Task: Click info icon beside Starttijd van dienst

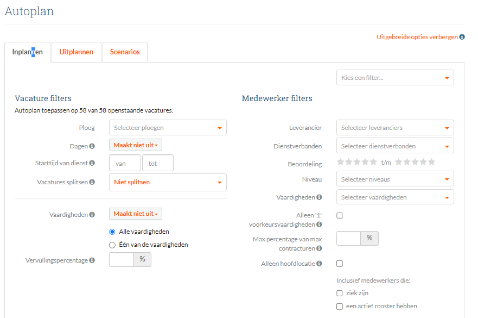Action: tap(92, 163)
